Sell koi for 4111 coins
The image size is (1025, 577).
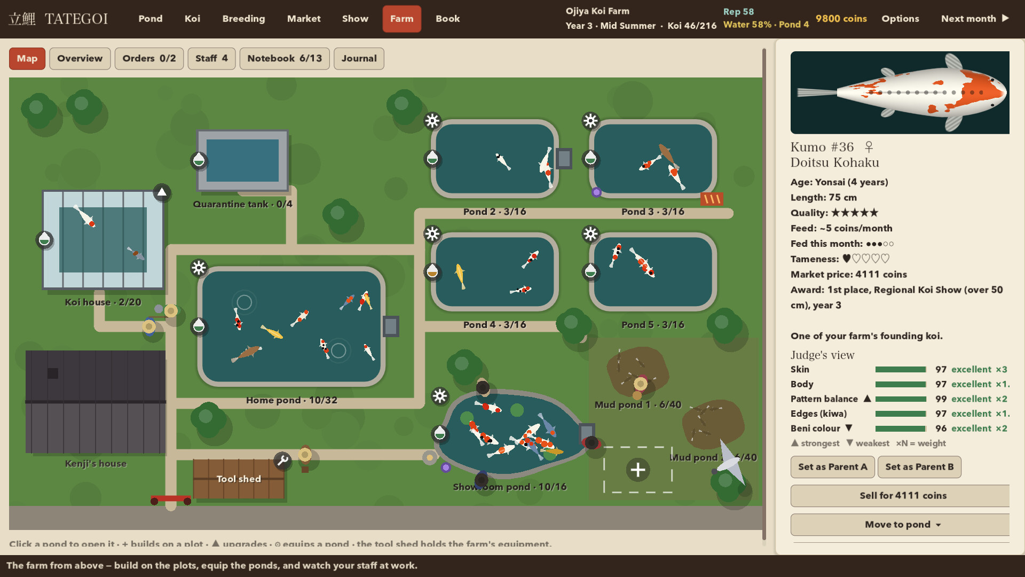click(x=900, y=496)
